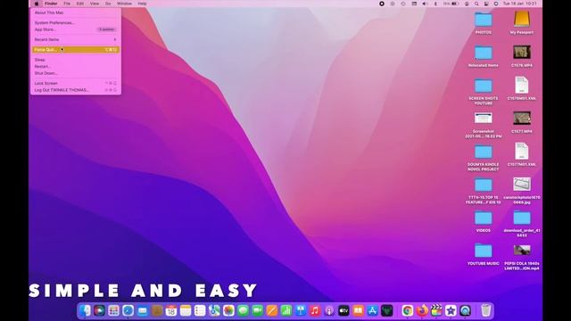Open the Help menu
This screenshot has height=321, width=571.
[x=143, y=4]
